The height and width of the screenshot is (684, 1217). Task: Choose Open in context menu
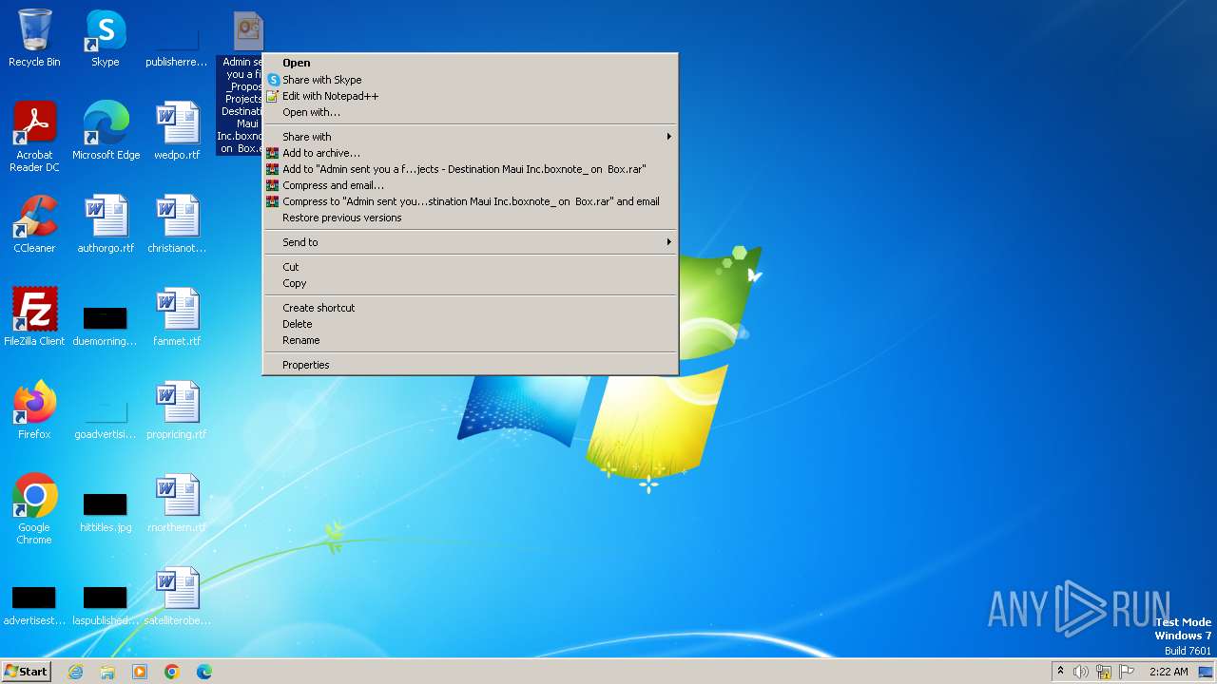coord(471,63)
